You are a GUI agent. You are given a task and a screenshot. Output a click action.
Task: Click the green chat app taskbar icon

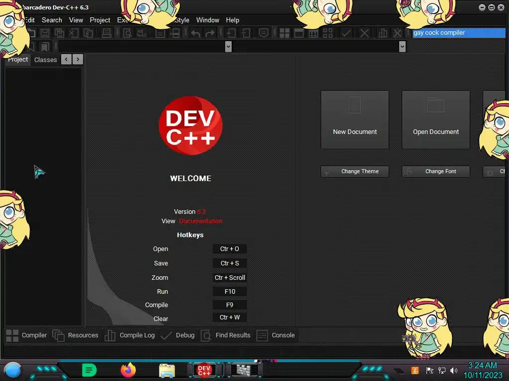tap(89, 370)
